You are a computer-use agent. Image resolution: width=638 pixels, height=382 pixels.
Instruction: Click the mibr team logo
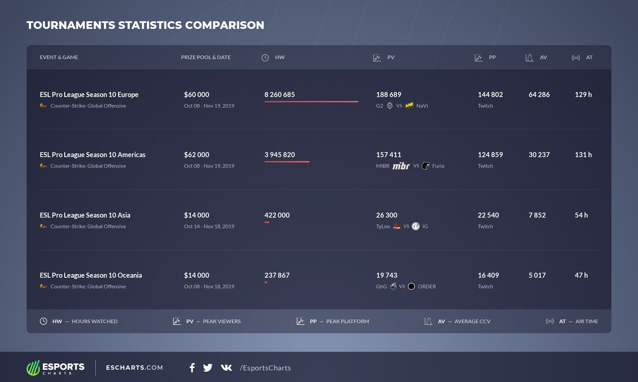click(x=401, y=166)
